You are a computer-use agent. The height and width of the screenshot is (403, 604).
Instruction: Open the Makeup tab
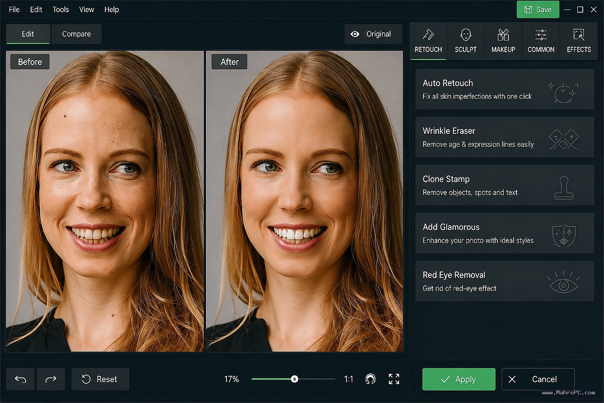tap(503, 41)
